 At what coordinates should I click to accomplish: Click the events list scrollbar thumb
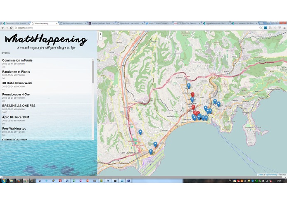point(93,72)
